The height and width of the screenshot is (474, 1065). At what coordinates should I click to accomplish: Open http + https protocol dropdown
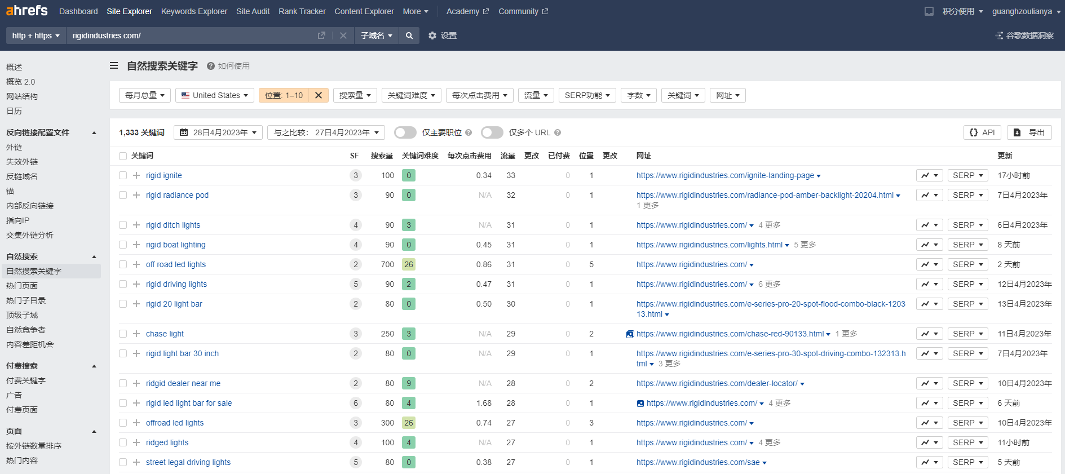click(x=36, y=36)
